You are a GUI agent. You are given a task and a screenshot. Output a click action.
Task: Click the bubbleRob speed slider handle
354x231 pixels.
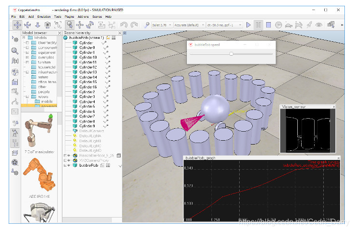(x=231, y=54)
